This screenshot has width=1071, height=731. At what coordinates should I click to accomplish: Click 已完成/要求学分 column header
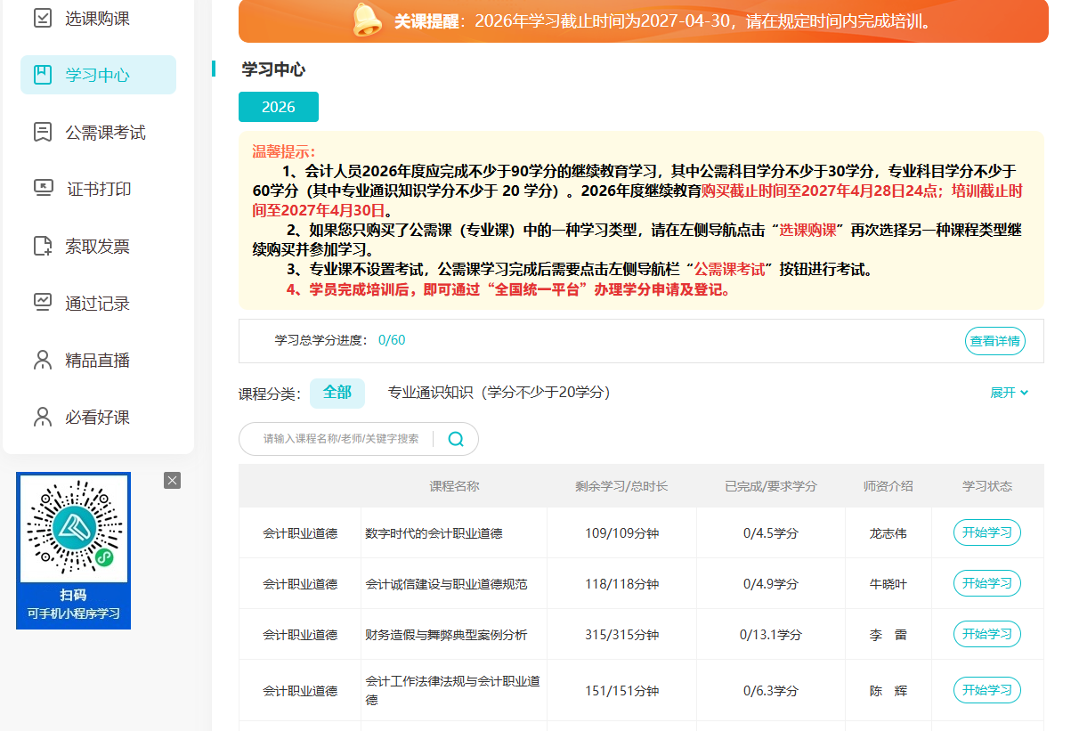(771, 487)
